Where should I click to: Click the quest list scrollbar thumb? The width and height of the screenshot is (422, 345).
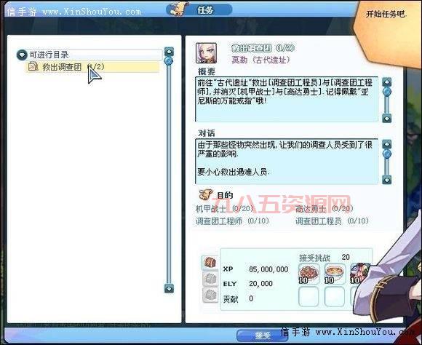[169, 61]
